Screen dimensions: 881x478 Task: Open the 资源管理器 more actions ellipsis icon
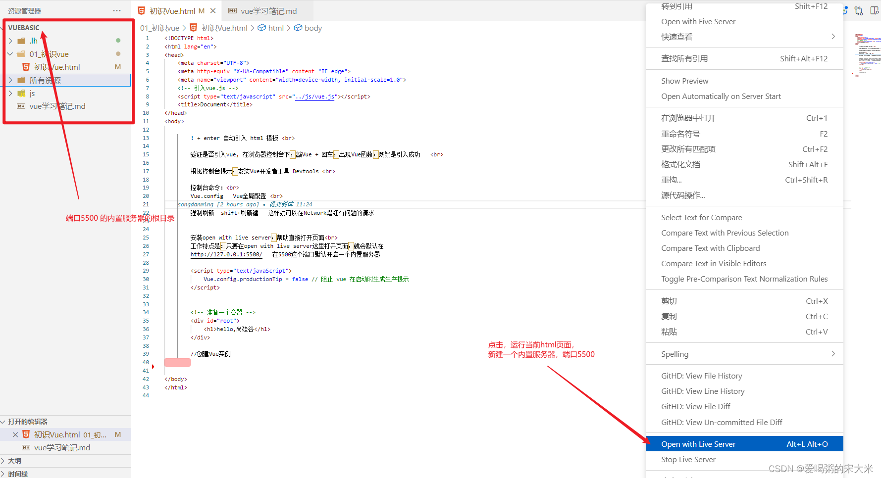coord(117,10)
